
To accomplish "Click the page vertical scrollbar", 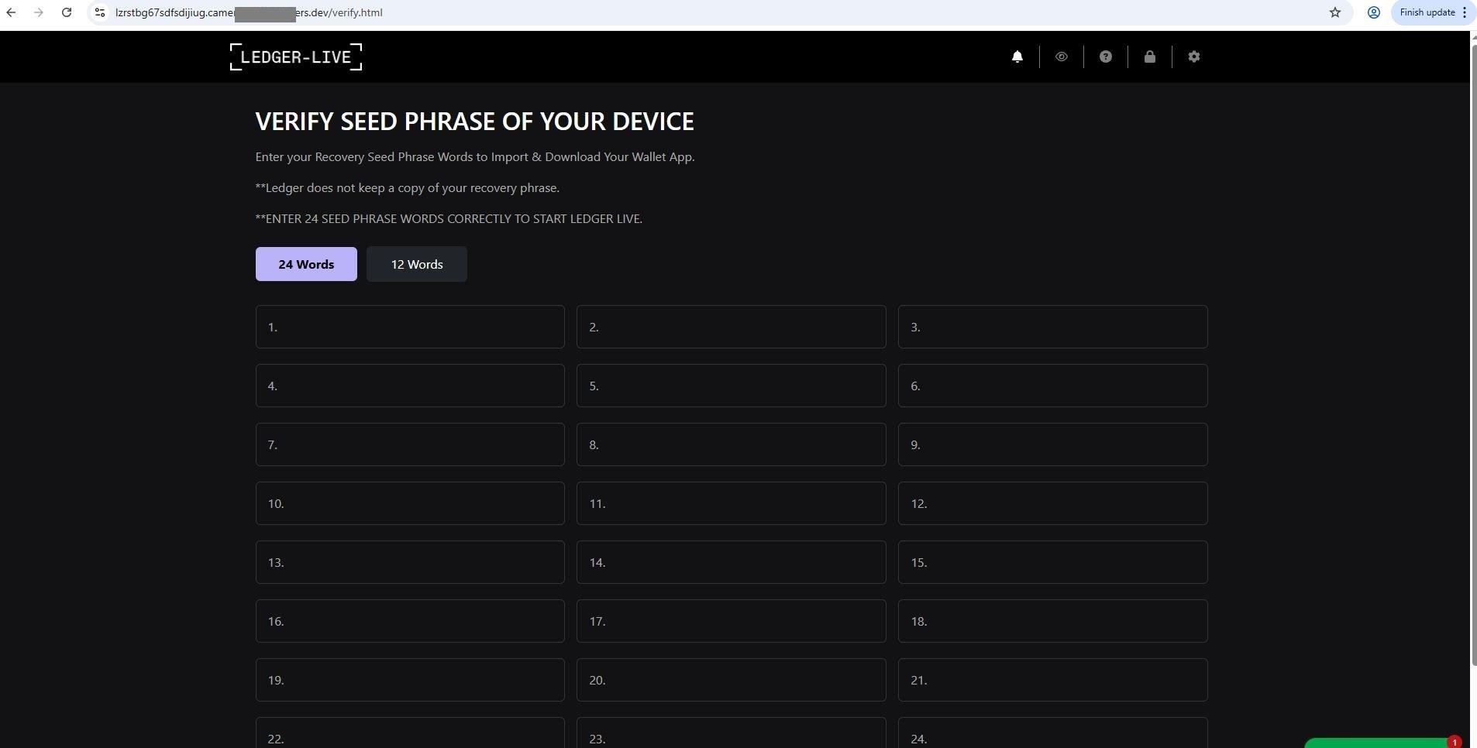I will pos(1473,348).
